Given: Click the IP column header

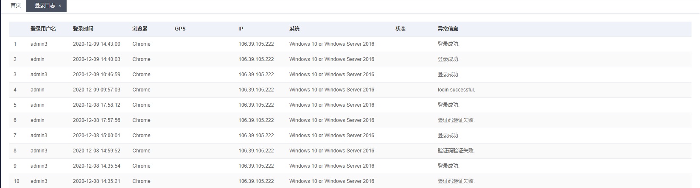Looking at the screenshot, I should (241, 29).
